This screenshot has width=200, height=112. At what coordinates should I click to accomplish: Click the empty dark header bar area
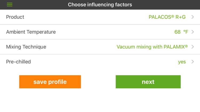[x=165, y=5]
